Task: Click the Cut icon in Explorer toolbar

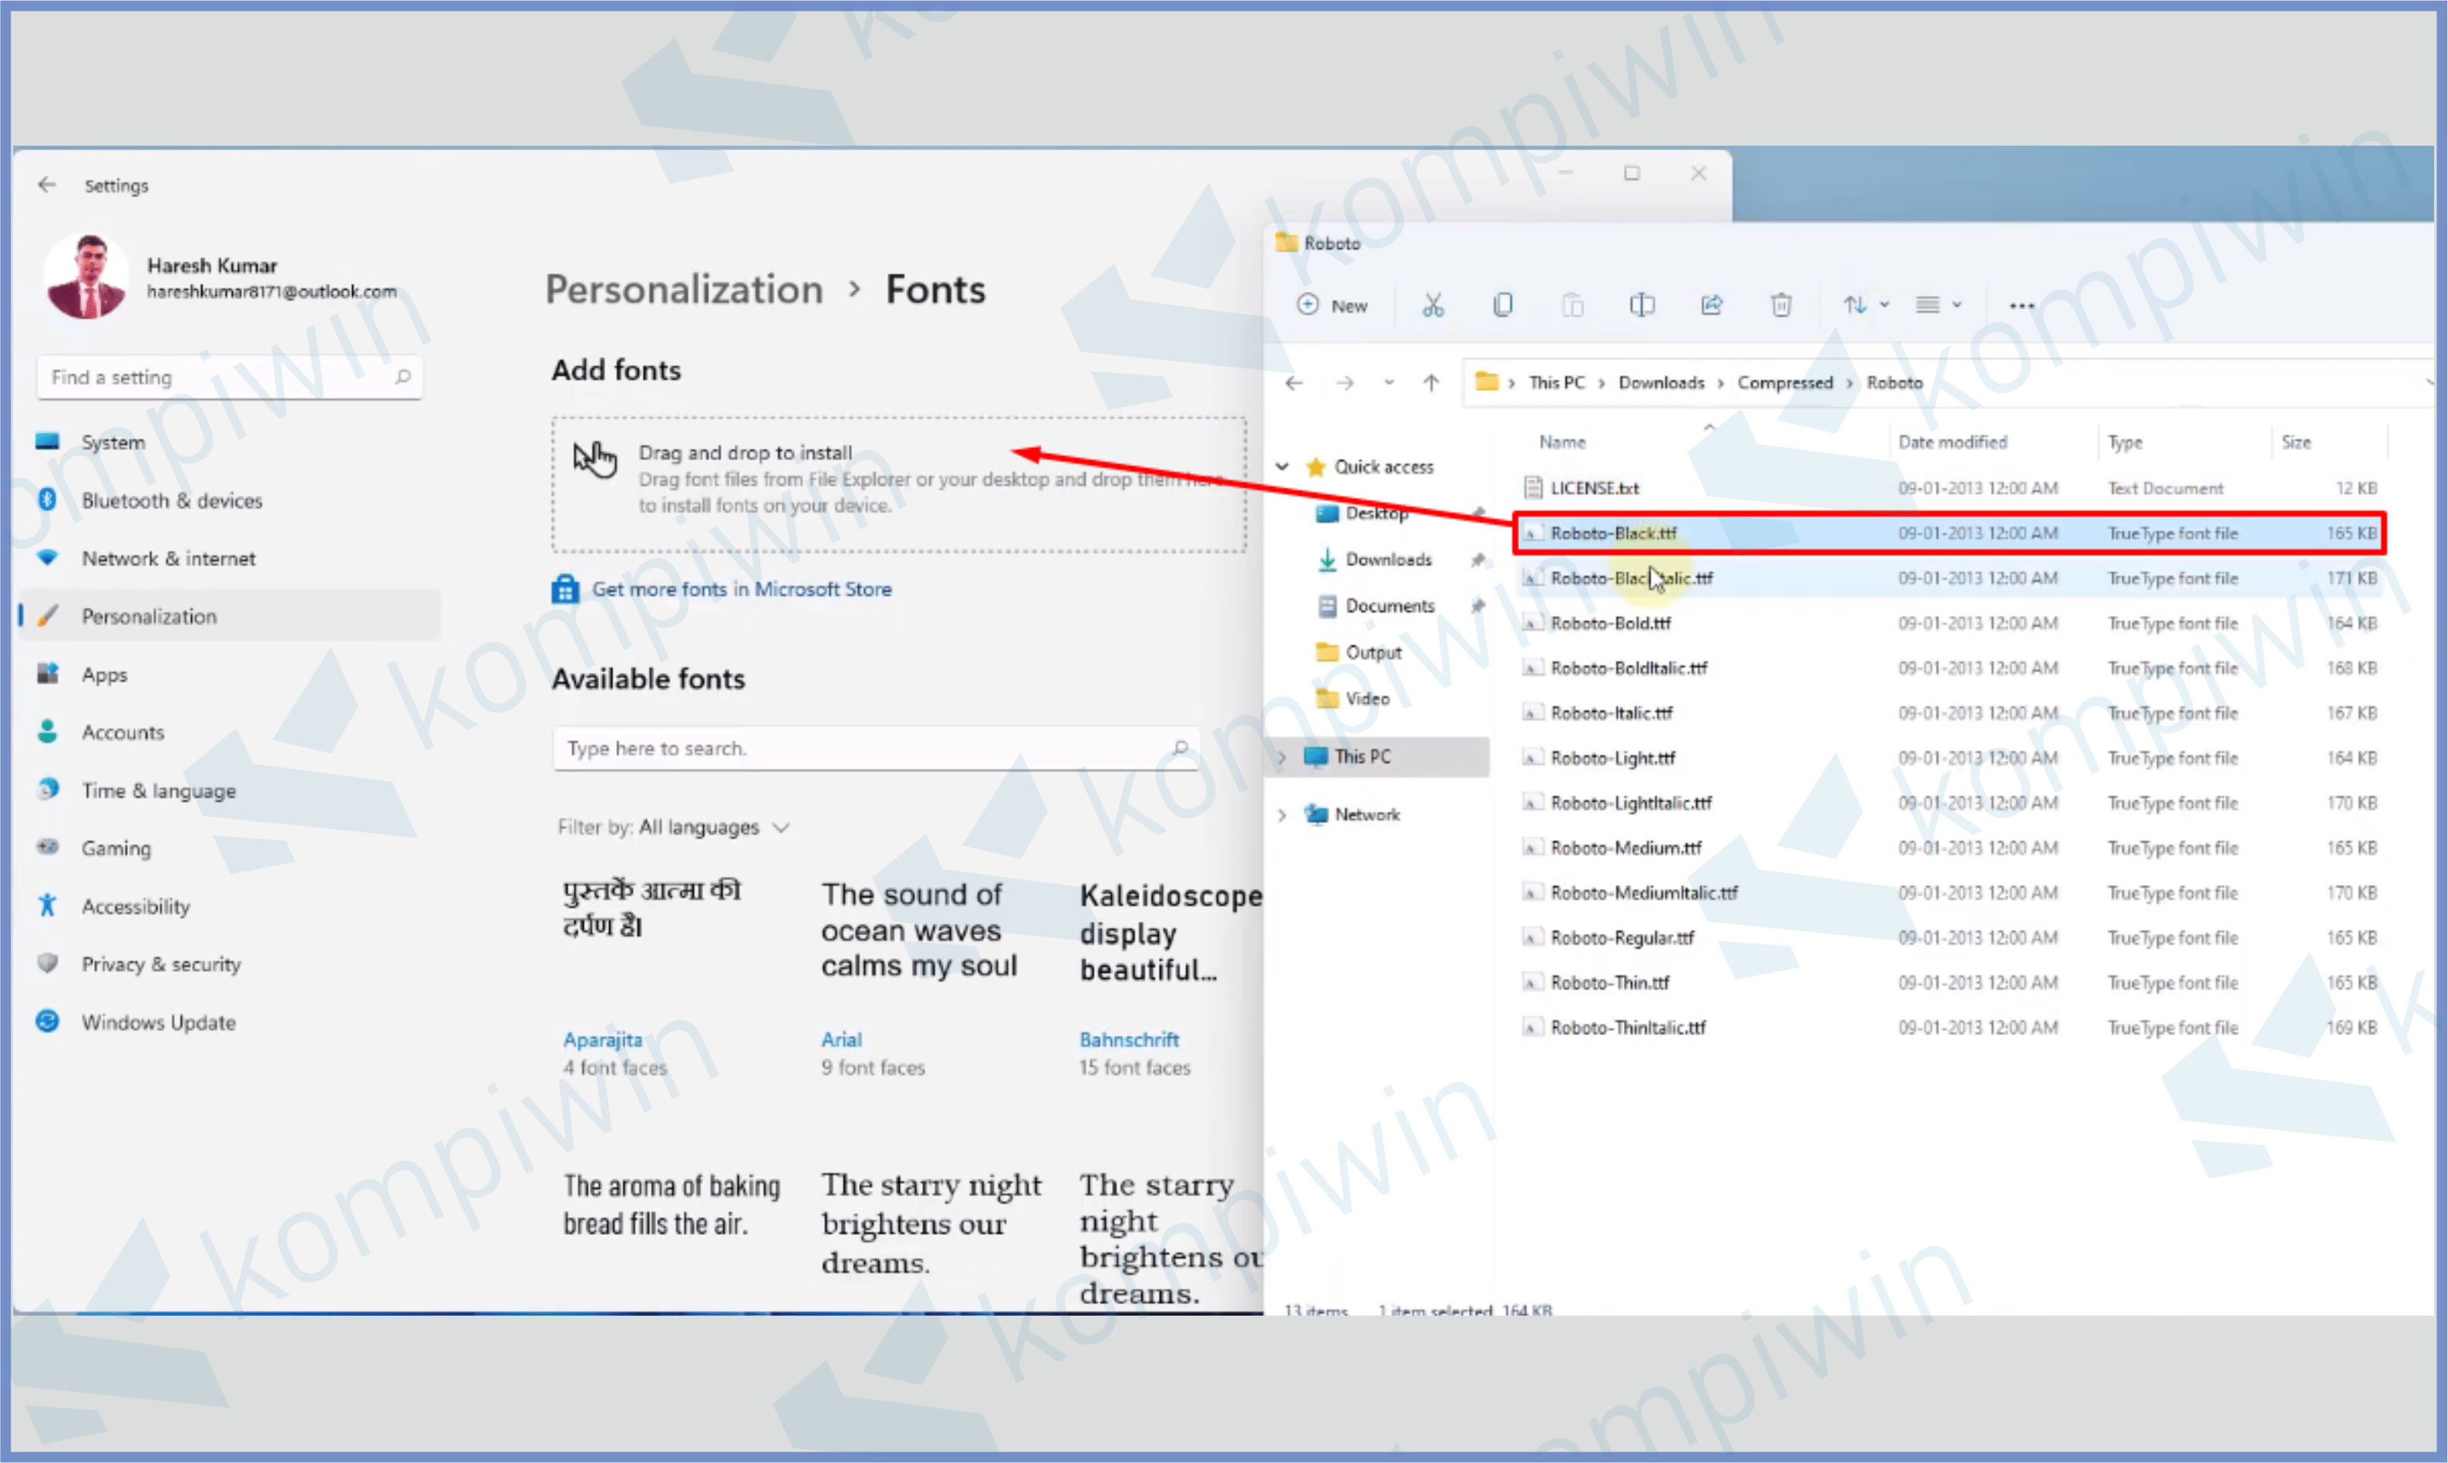Action: (1433, 305)
